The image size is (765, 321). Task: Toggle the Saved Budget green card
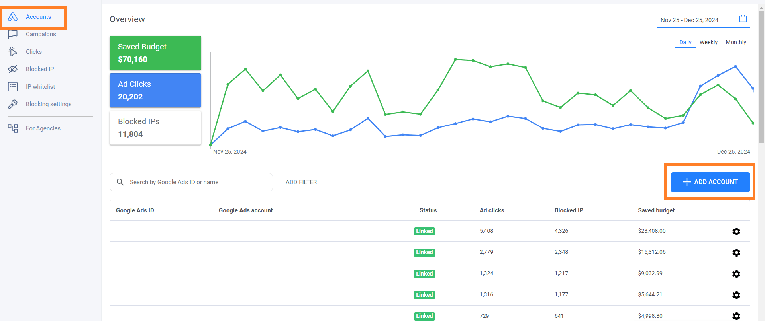point(155,53)
